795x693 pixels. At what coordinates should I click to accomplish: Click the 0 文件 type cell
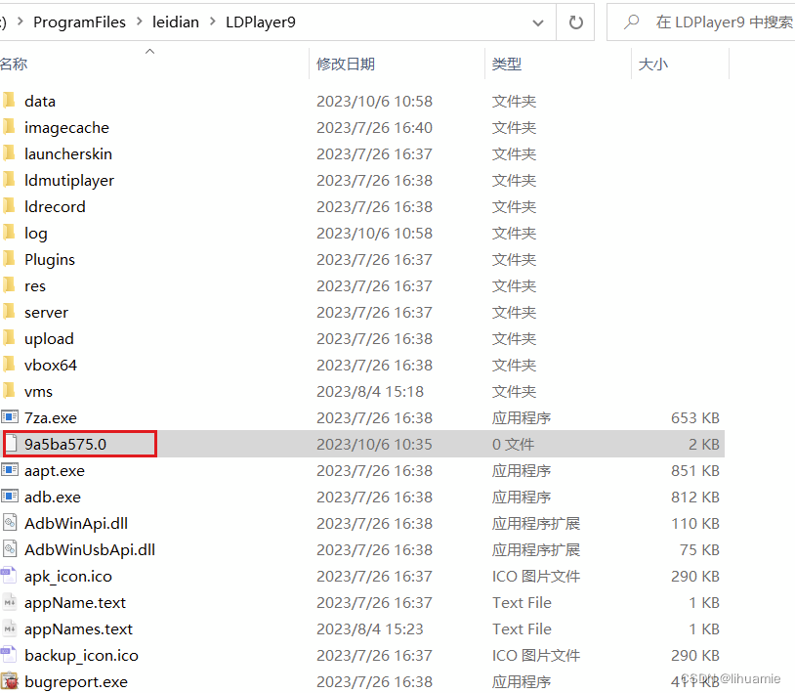click(x=513, y=445)
